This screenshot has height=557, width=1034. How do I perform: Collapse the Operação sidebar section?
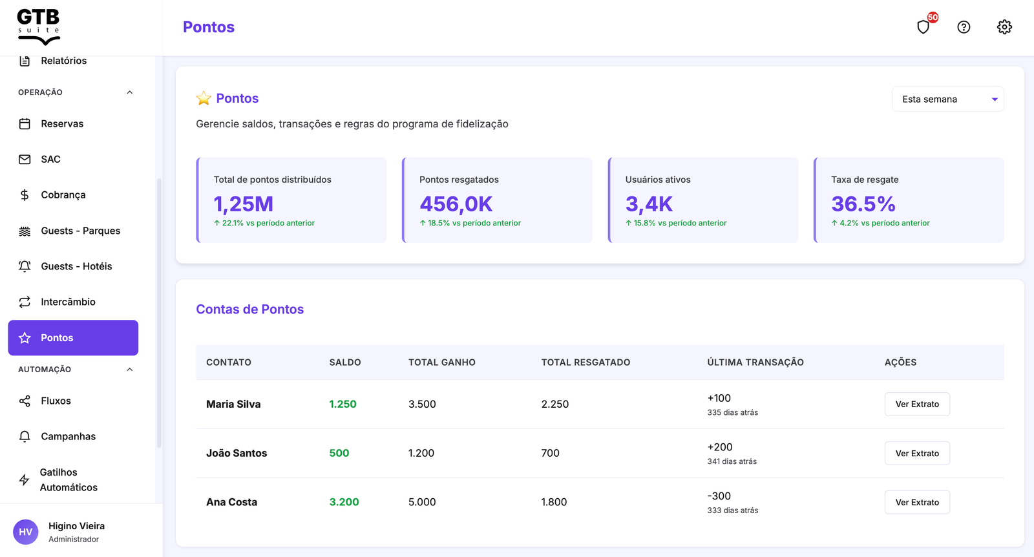129,92
